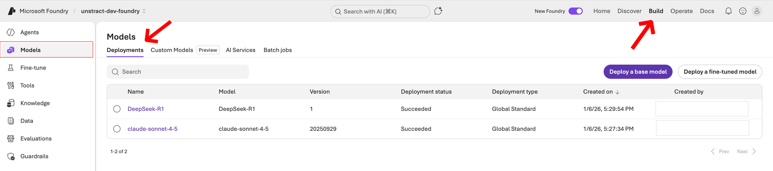
Task: Click the Deployment type column header
Action: tap(515, 92)
